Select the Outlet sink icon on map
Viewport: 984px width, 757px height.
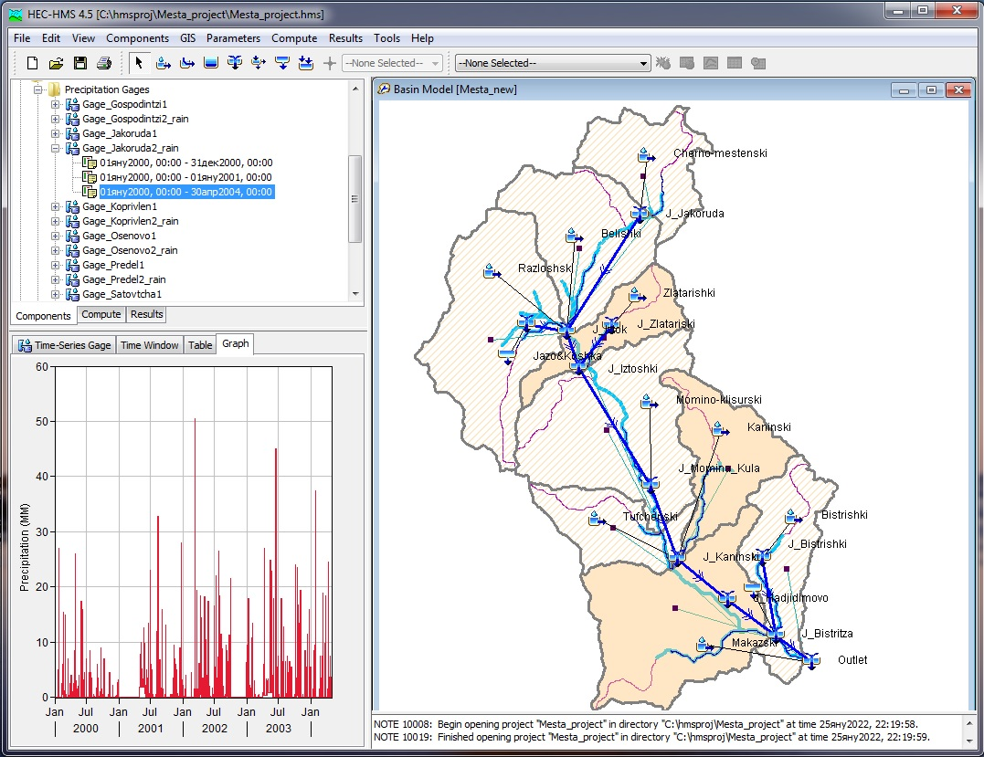point(811,660)
